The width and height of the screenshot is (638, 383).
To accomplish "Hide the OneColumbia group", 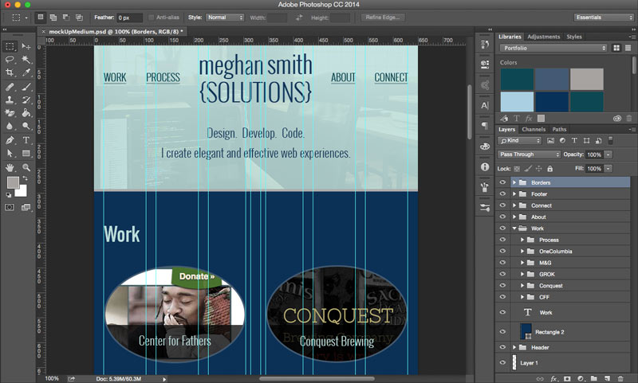I will point(502,251).
